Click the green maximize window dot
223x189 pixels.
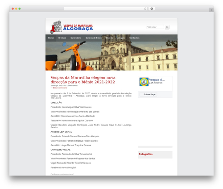click(x=20, y=8)
